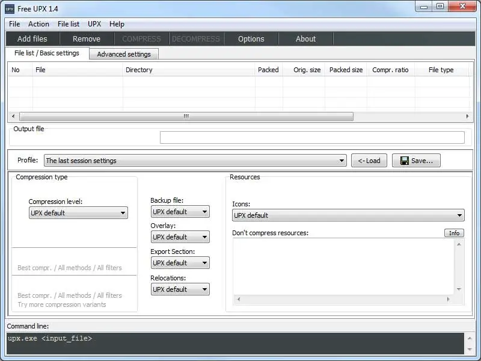Viewport: 481px width, 361px height.
Task: Click the Remove toolbar button
Action: (x=87, y=39)
